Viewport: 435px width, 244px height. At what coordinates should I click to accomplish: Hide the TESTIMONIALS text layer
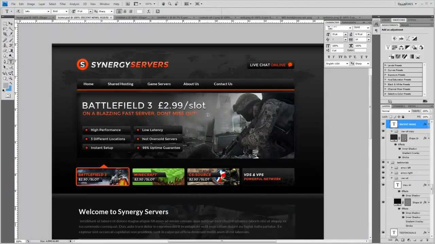click(x=383, y=232)
